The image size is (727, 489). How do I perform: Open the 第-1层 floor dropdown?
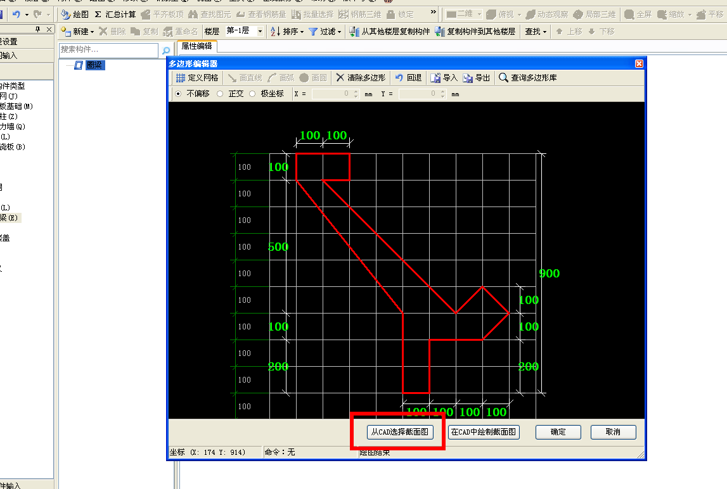260,31
